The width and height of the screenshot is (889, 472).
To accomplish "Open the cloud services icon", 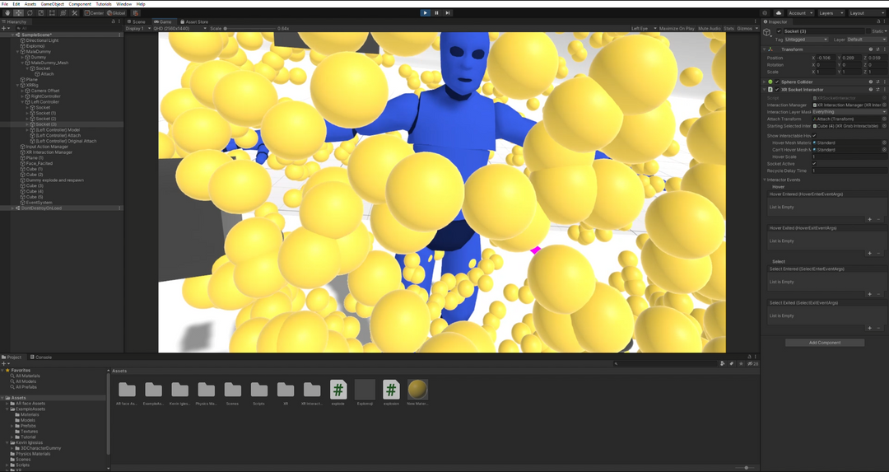I will pos(779,13).
